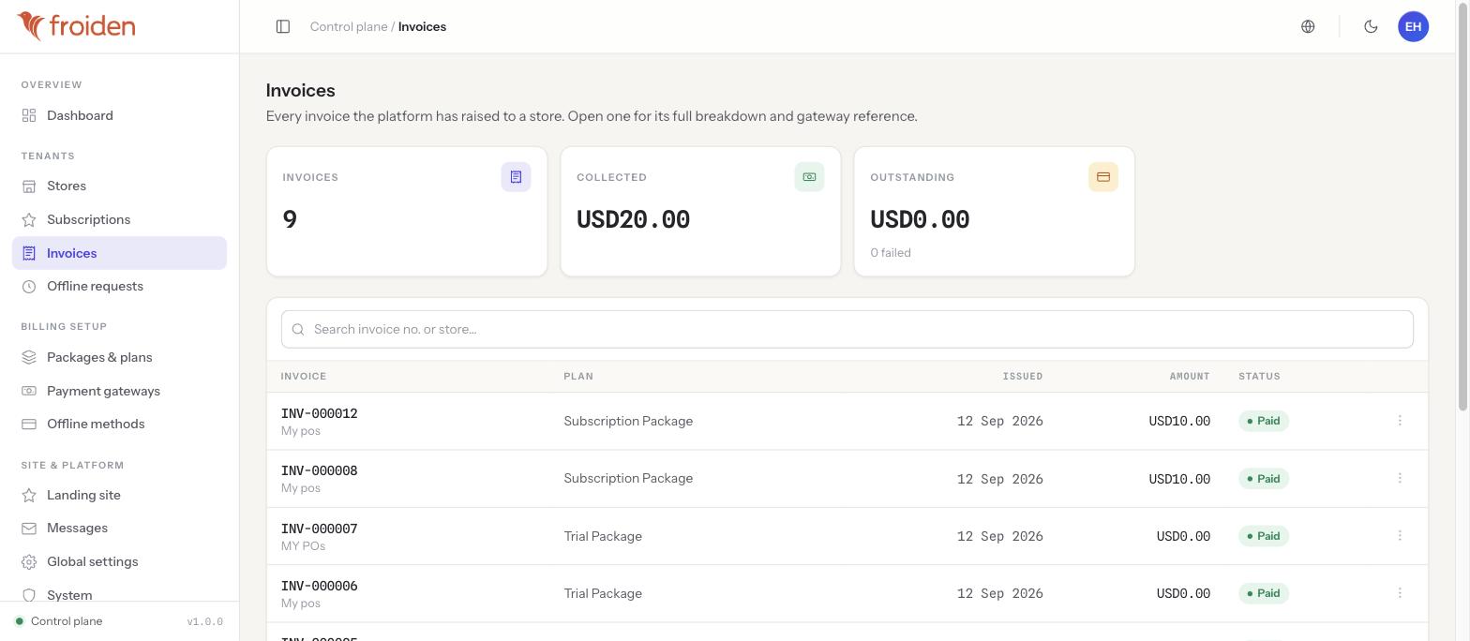Viewport: 1470px width, 641px height.
Task: Open invoice INV-000012
Action: coord(319,413)
